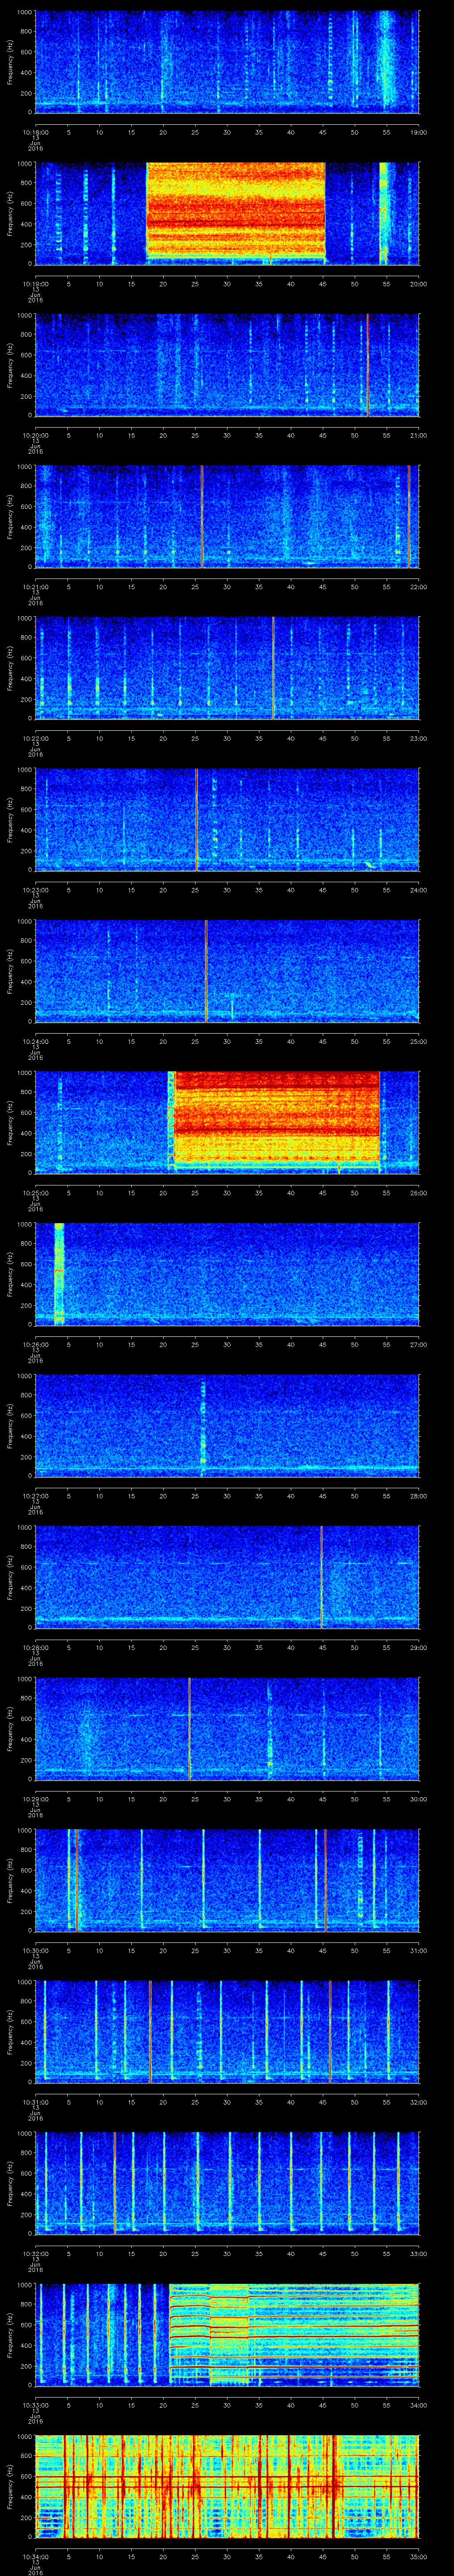Screen dimensions: 454x2576
Task: Click the 10:25:00 start time label
Action: (35, 1193)
